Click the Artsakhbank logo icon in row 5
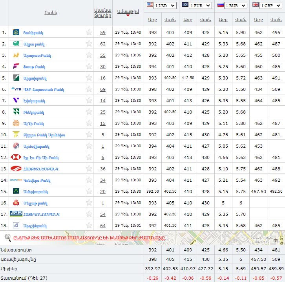Viewport: 285px width, 282px height. (x=16, y=78)
